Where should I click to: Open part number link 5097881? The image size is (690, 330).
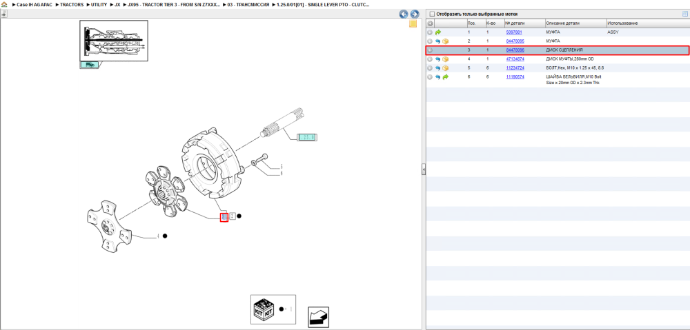[514, 32]
